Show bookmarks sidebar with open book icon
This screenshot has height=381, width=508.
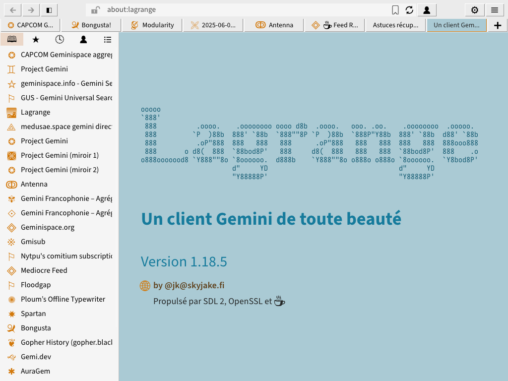pyautogui.click(x=12, y=39)
